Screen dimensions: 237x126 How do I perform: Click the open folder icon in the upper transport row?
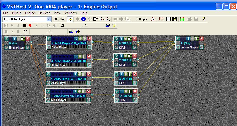107,25
